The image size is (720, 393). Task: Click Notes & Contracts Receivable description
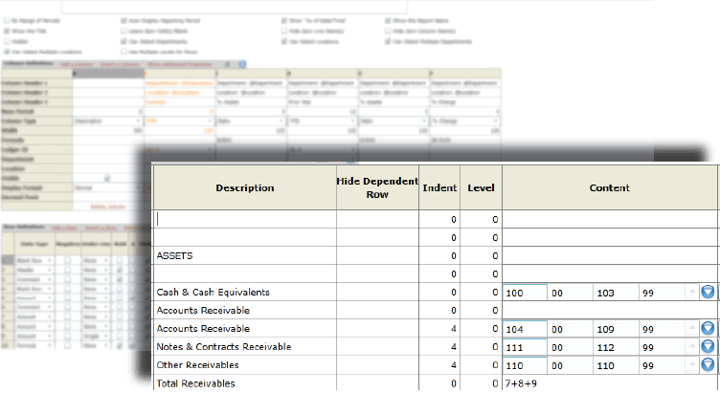pos(224,347)
